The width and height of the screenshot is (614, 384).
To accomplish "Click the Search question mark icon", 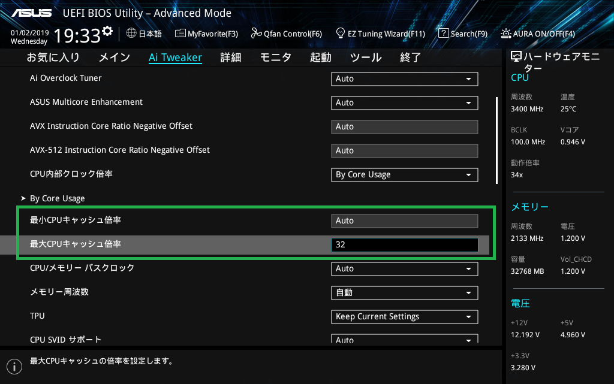I will point(443,33).
